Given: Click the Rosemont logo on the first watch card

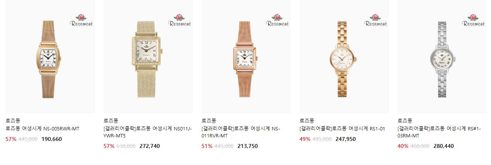Looking at the screenshot, I should [82, 20].
